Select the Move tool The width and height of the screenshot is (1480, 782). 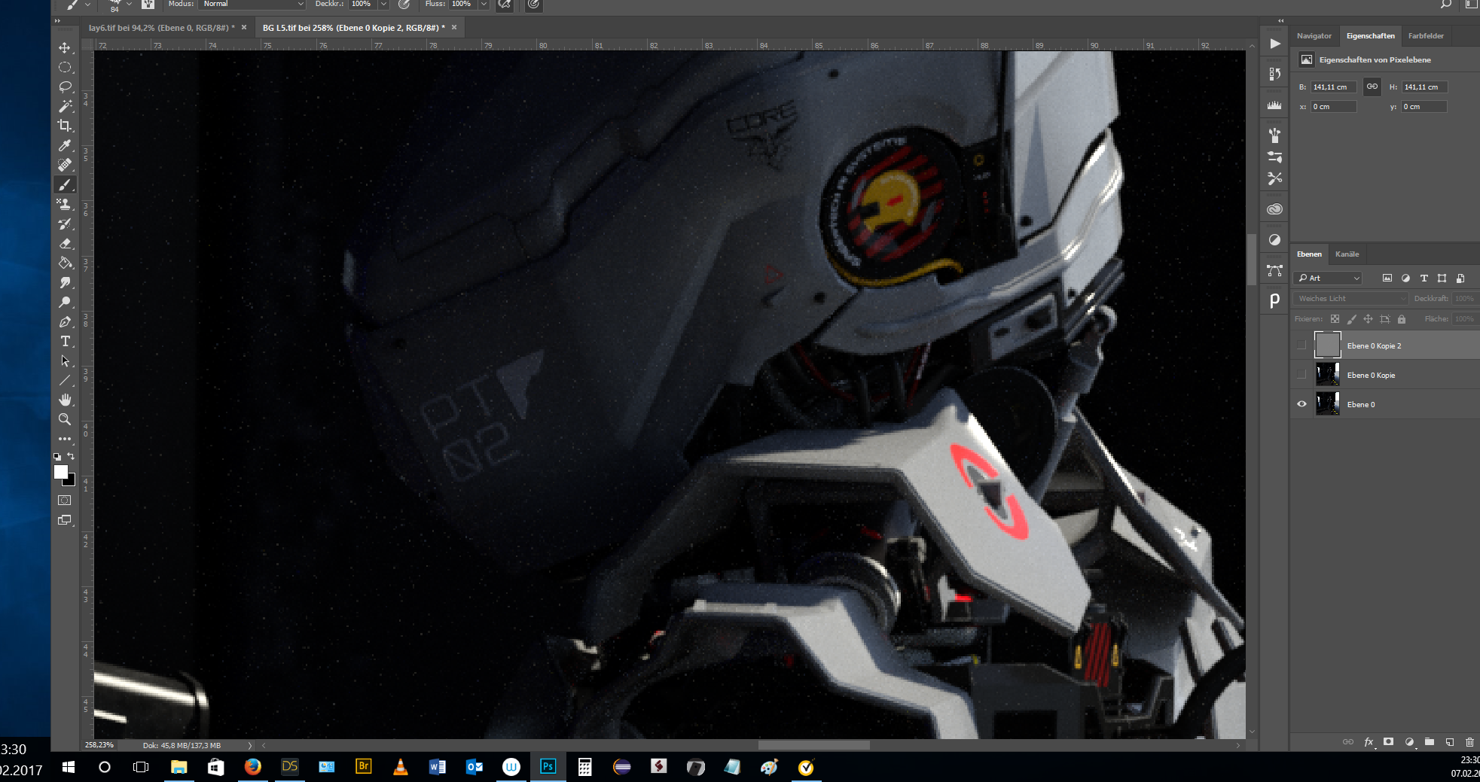click(x=65, y=48)
